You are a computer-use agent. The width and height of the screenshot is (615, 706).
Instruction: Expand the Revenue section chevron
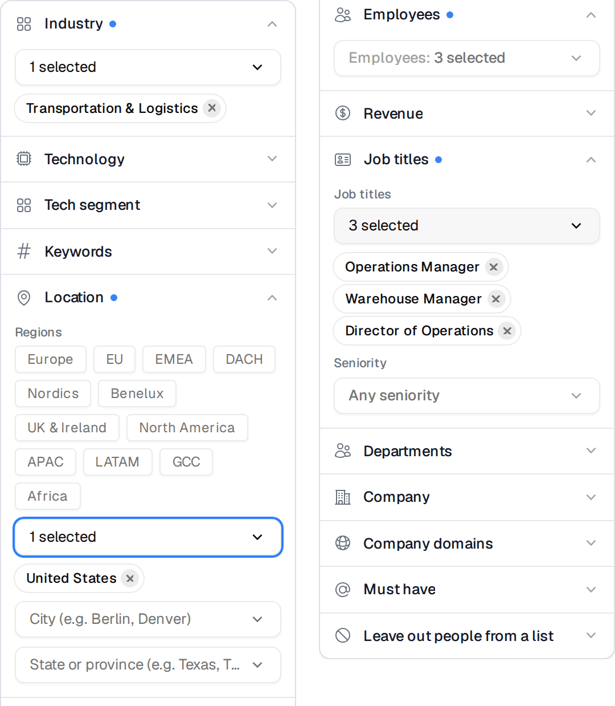pyautogui.click(x=591, y=113)
